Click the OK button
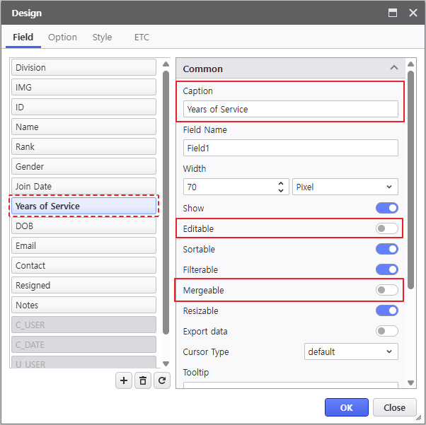The height and width of the screenshot is (425, 426). click(347, 407)
